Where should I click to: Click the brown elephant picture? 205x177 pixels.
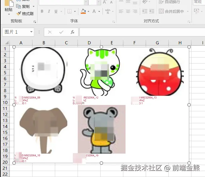point(44,130)
